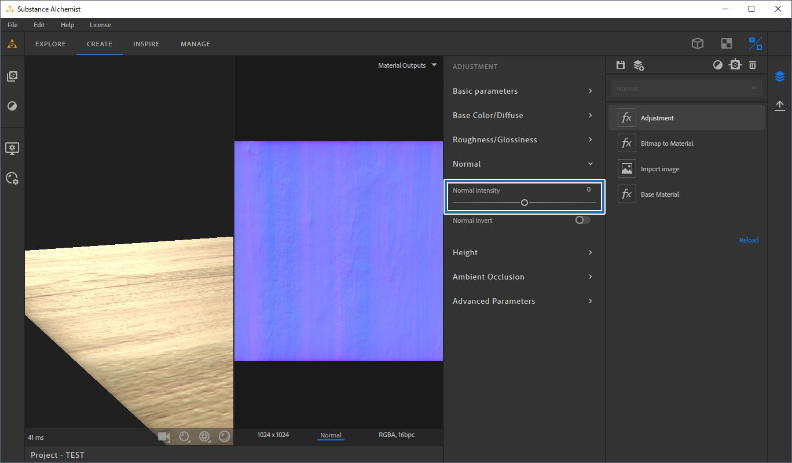This screenshot has height=463, width=792.
Task: Open the Help menu
Action: [67, 25]
